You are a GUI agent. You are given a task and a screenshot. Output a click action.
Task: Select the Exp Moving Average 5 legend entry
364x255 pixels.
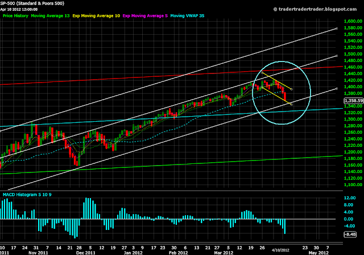145,16
